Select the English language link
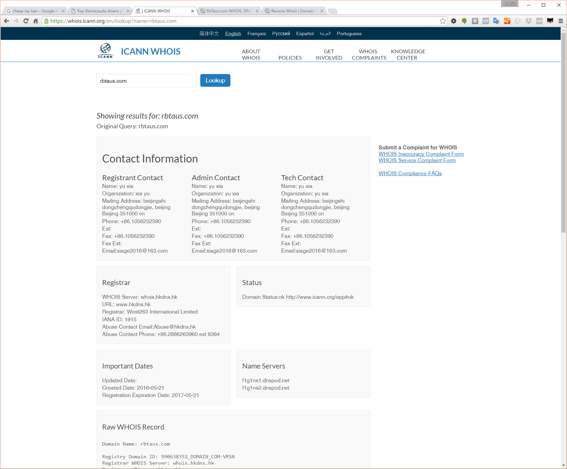This screenshot has width=567, height=469. pyautogui.click(x=233, y=33)
